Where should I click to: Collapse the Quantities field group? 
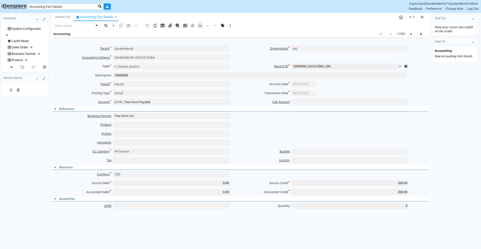(x=55, y=199)
